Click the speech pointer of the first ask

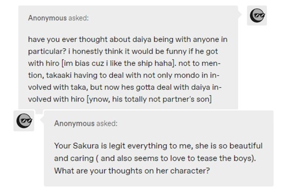(x=240, y=14)
